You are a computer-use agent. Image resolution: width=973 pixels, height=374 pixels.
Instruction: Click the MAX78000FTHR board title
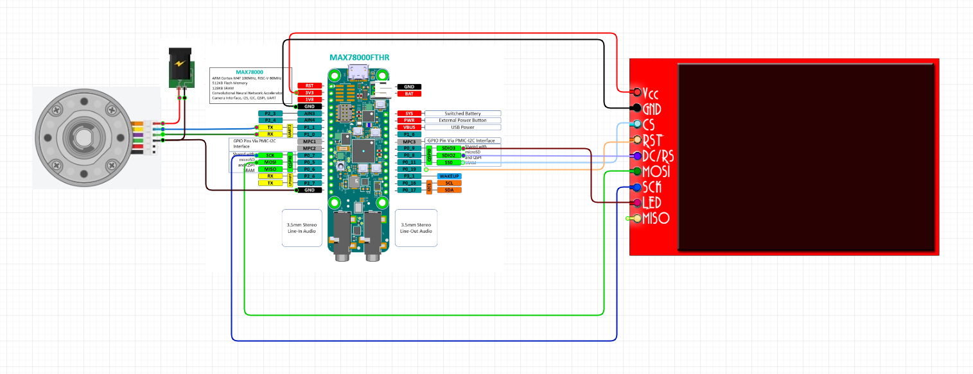click(x=359, y=57)
